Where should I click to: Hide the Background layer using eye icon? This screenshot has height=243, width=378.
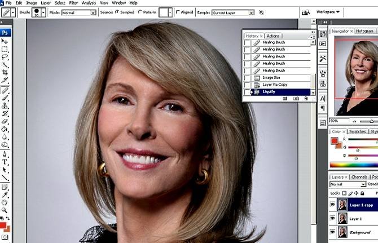tap(332, 232)
